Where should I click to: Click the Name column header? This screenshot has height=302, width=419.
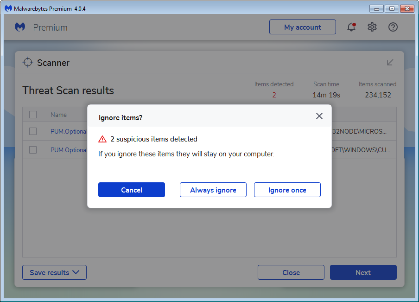59,115
